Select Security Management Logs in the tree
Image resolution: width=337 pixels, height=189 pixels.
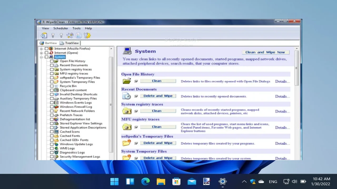pyautogui.click(x=80, y=157)
